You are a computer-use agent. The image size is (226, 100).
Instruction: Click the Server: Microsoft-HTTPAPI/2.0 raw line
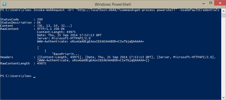tap(64, 38)
